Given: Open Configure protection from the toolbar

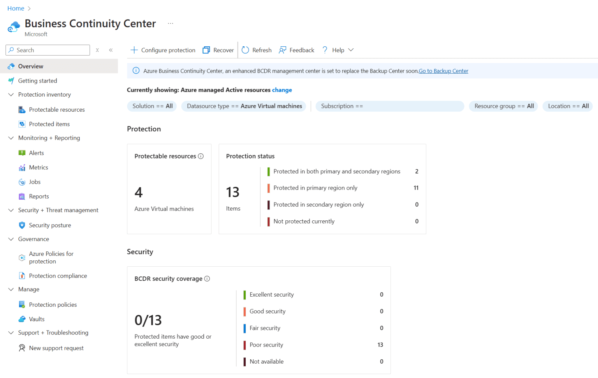Looking at the screenshot, I should pyautogui.click(x=162, y=50).
